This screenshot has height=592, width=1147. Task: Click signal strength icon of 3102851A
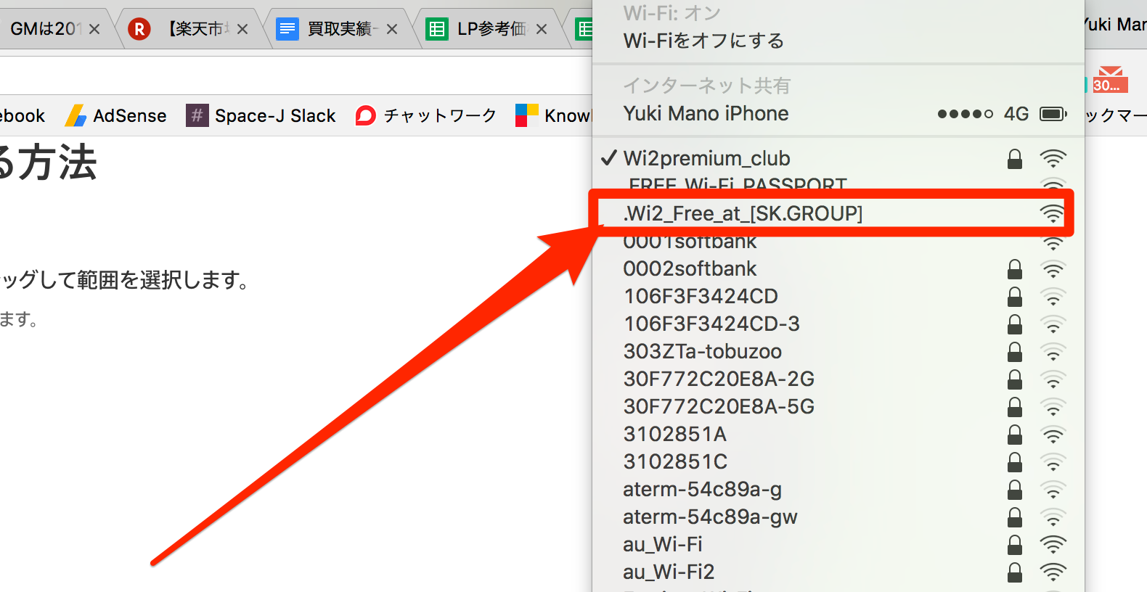point(1053,435)
